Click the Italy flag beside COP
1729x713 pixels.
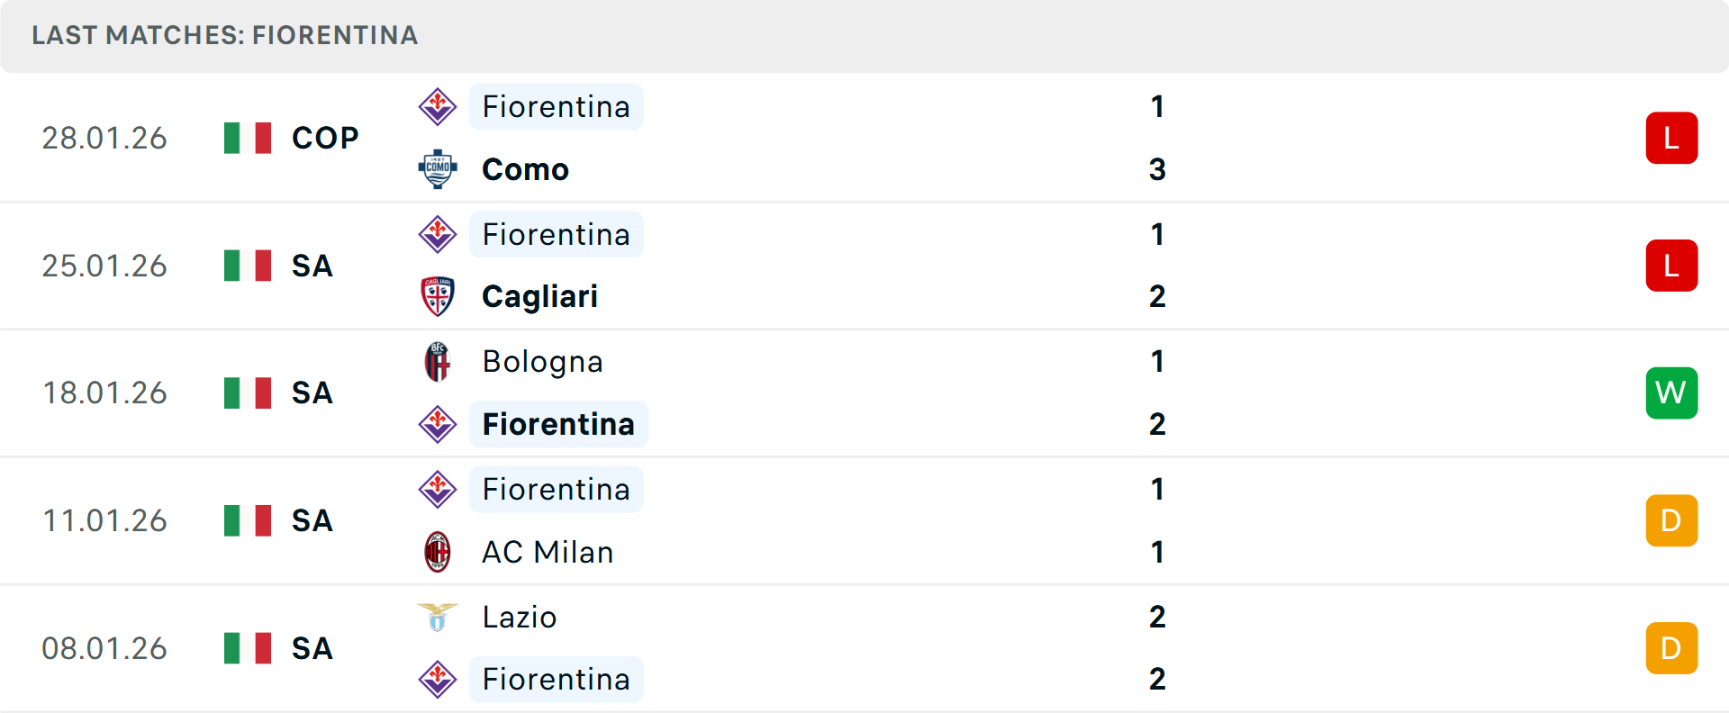click(x=247, y=138)
